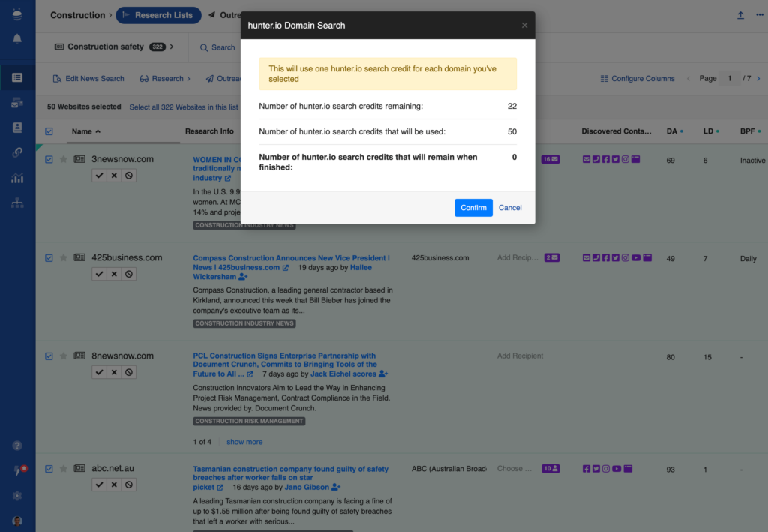Screen dimensions: 768x532
Task: Open the user profile avatar
Action: (x=17, y=521)
